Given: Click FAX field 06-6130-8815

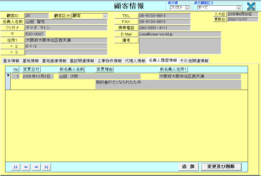Looking at the screenshot, I should [165, 22].
